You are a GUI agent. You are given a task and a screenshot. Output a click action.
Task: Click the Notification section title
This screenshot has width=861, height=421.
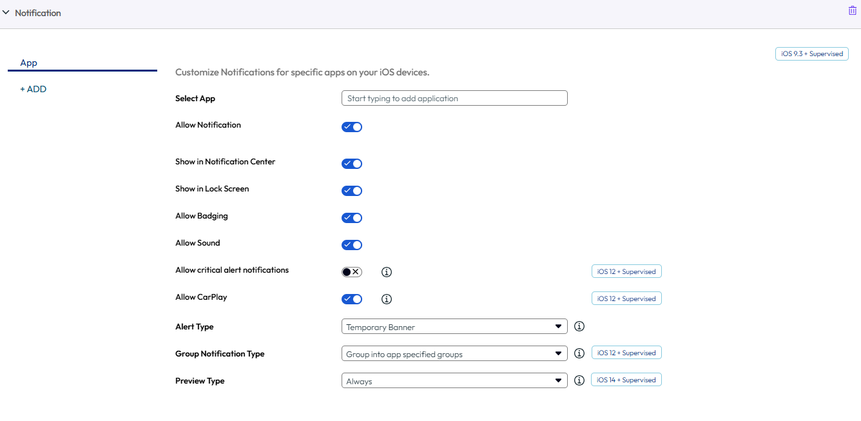(38, 13)
